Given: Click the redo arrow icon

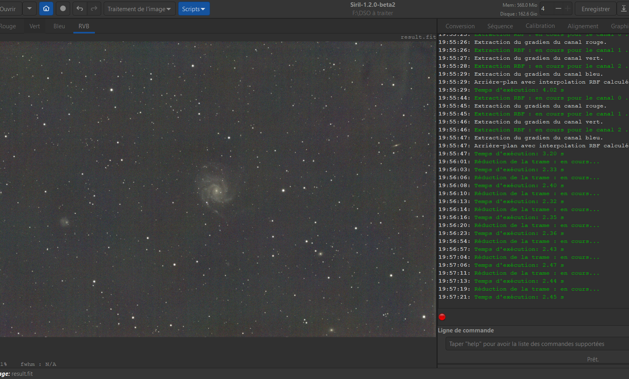Looking at the screenshot, I should 94,8.
